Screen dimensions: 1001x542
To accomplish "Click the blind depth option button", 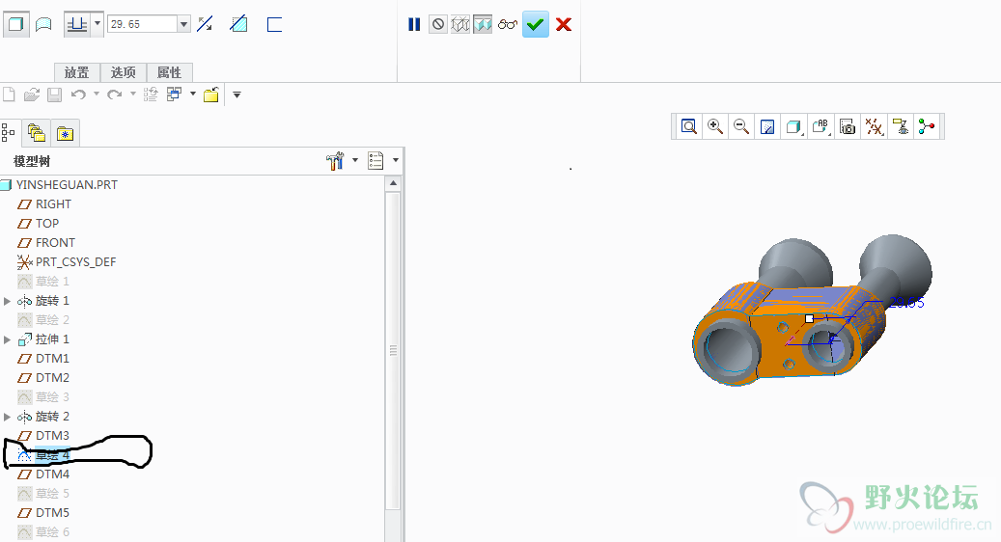I will point(77,25).
